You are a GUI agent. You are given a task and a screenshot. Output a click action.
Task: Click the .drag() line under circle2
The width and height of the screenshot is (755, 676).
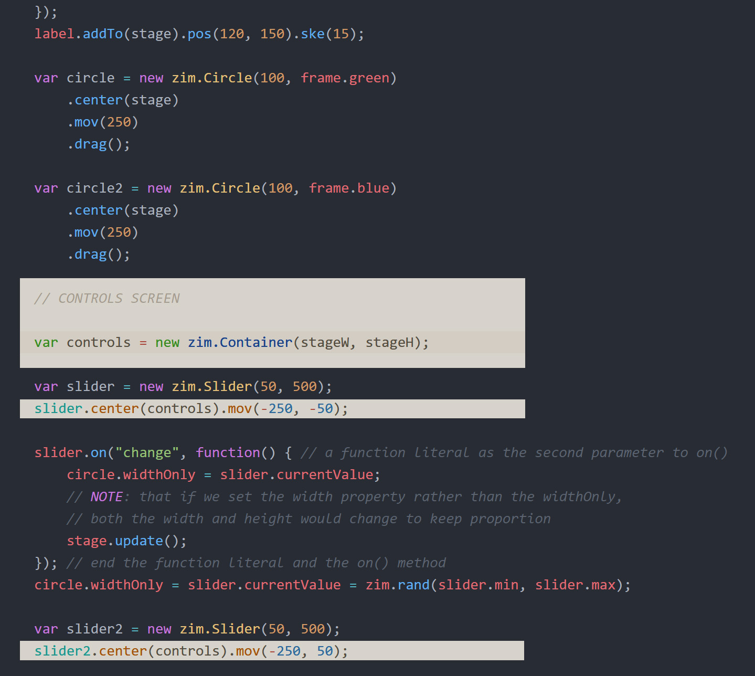[x=99, y=255]
